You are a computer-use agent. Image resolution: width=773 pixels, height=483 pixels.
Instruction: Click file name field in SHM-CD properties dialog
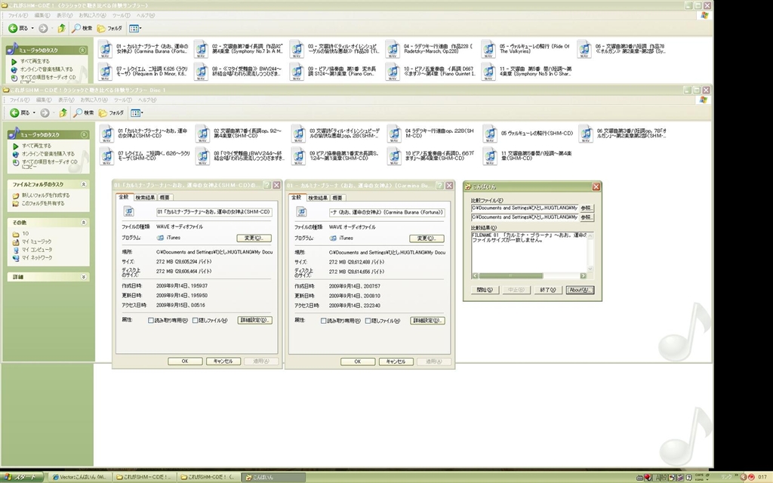(x=214, y=212)
